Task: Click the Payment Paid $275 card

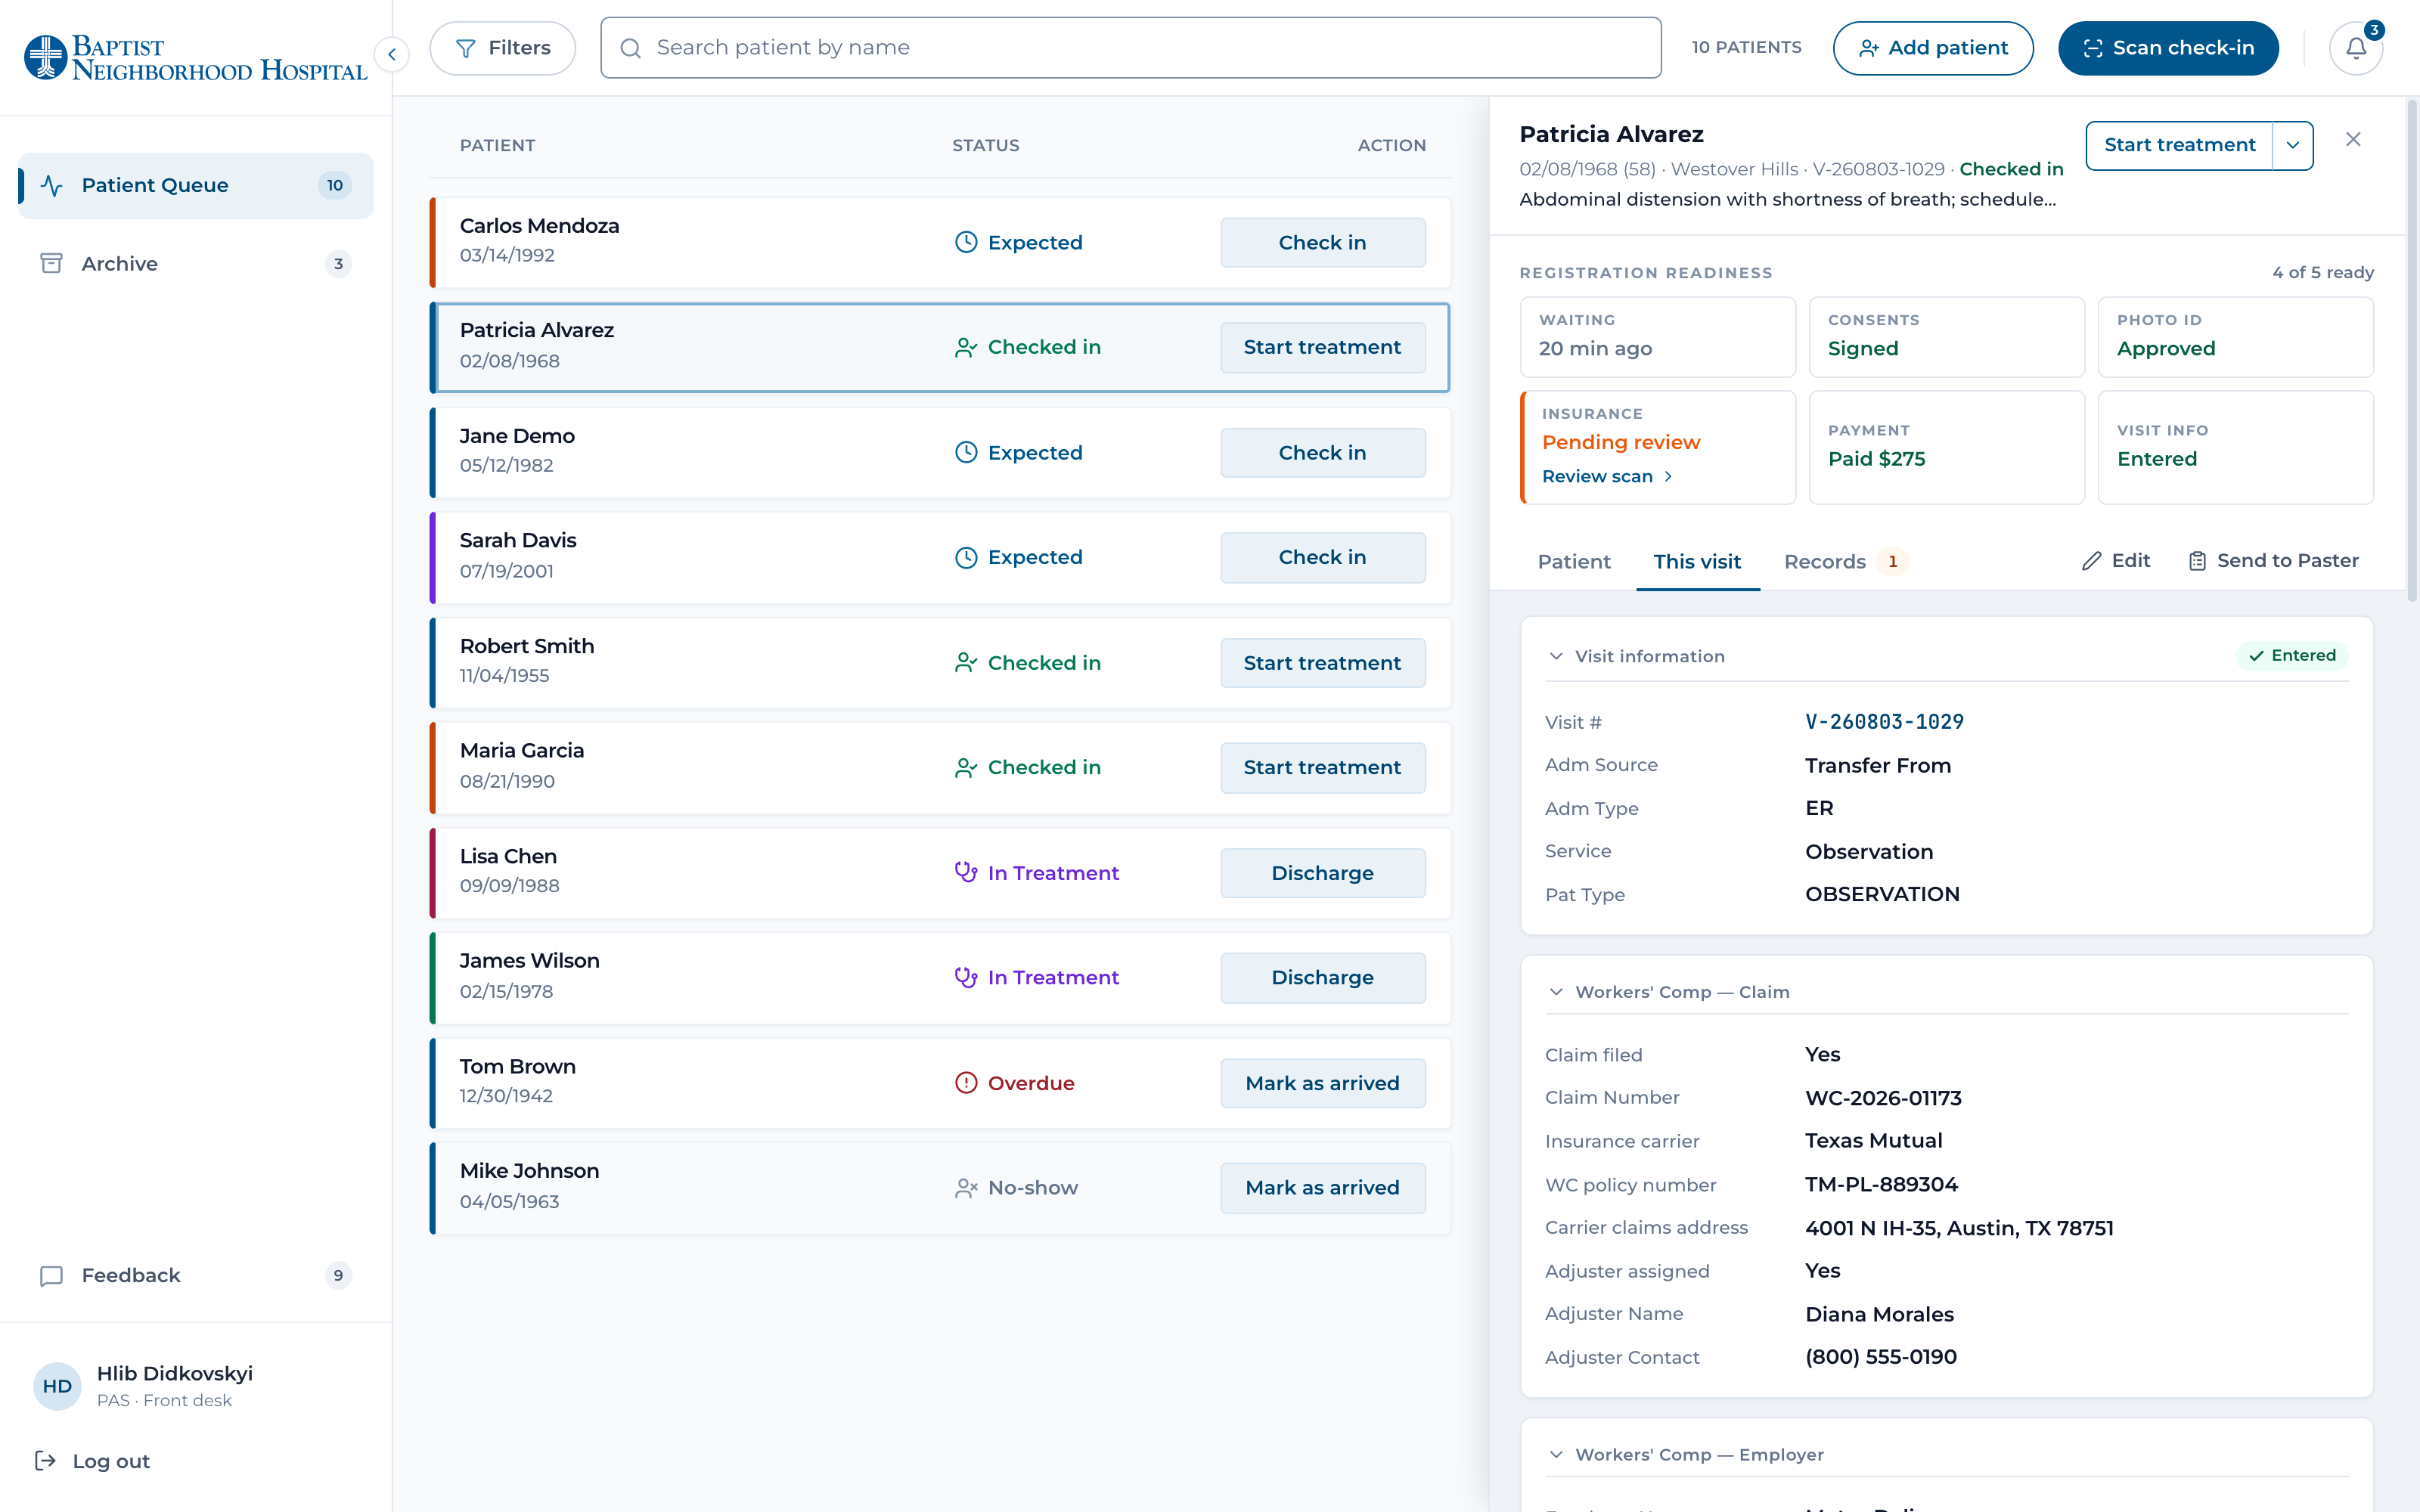Action: (x=1946, y=447)
